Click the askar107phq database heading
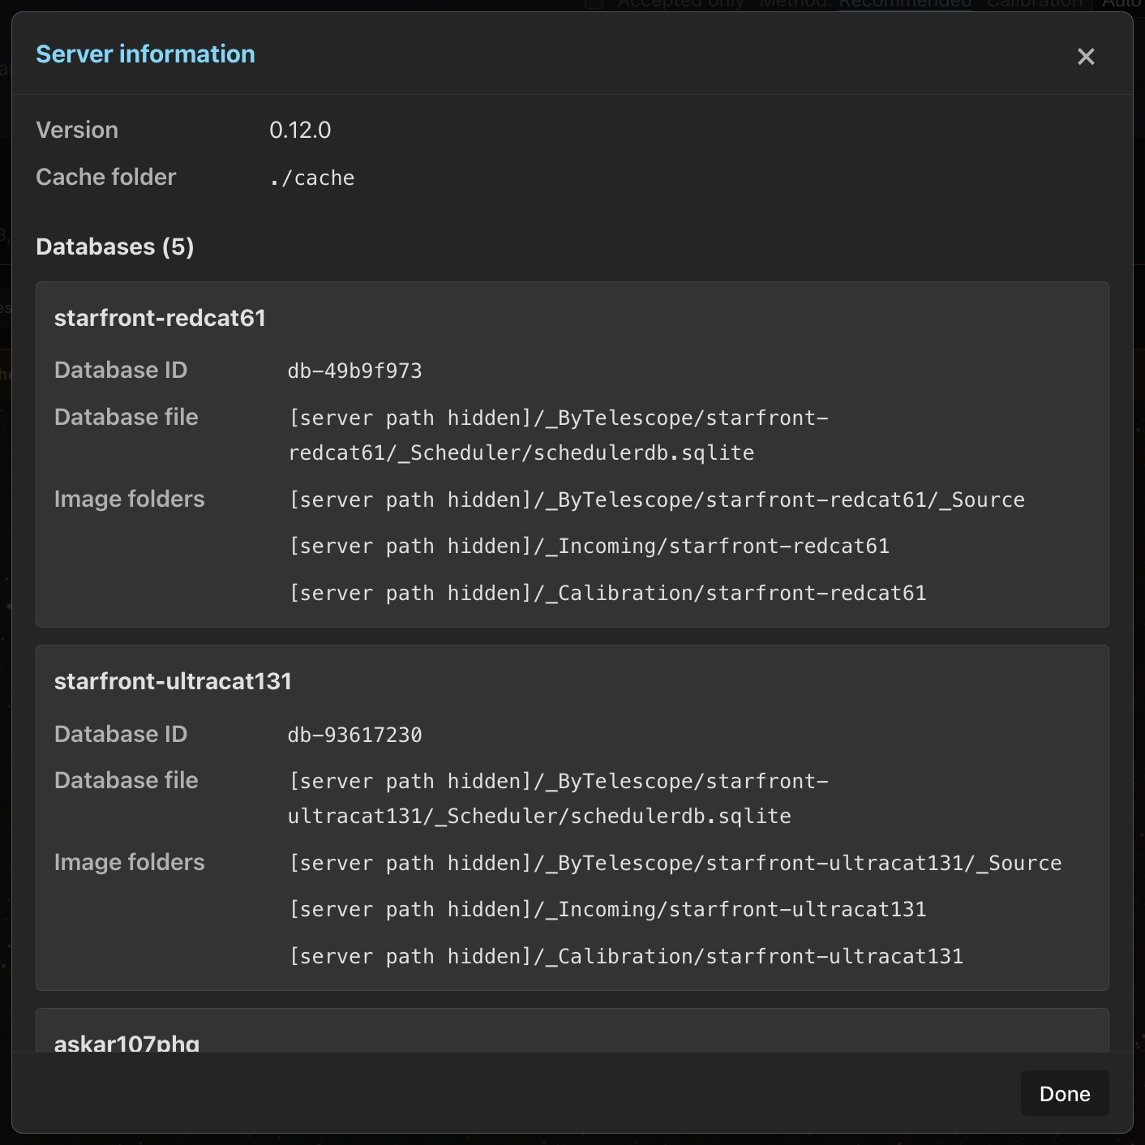 127,1043
